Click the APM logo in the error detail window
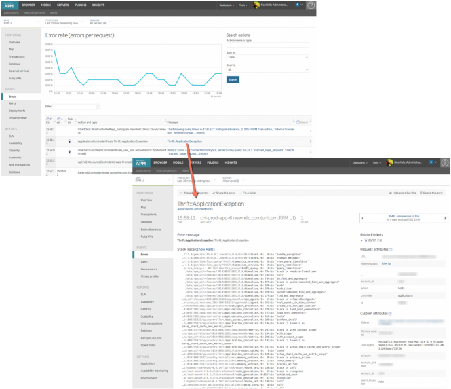451x389 pixels. tap(141, 163)
